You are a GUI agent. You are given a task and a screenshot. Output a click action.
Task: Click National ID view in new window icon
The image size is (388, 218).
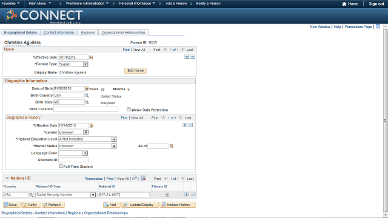coord(135,178)
